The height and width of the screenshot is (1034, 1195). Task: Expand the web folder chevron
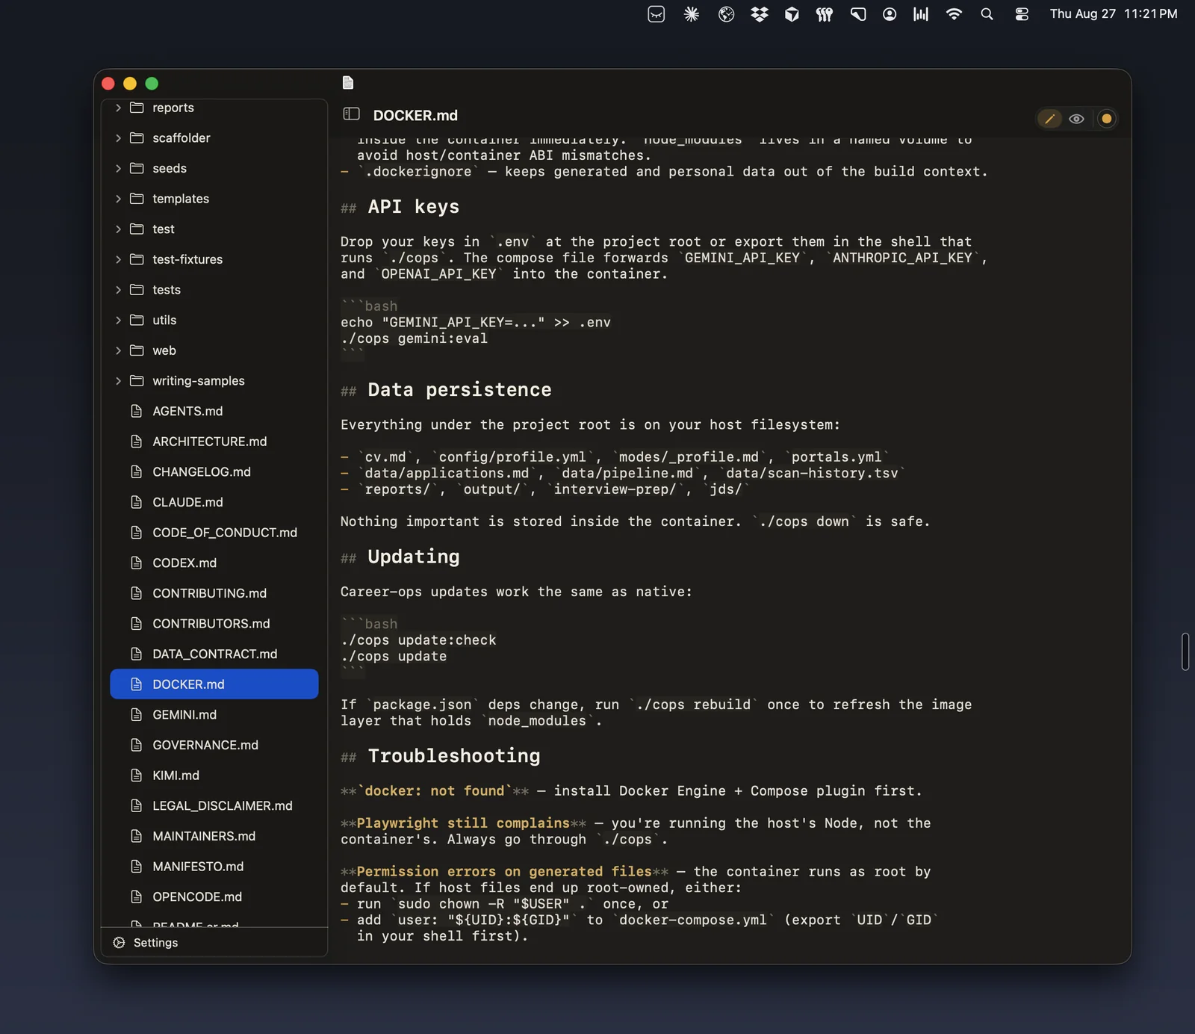tap(118, 350)
